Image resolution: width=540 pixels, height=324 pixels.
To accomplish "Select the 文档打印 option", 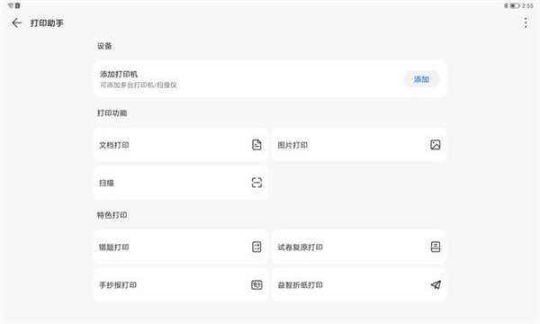I will 181,145.
